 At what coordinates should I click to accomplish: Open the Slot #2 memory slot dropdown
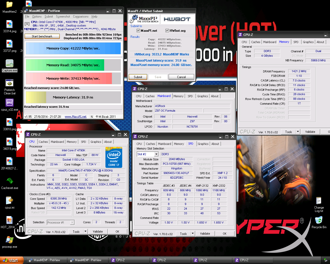156,154
